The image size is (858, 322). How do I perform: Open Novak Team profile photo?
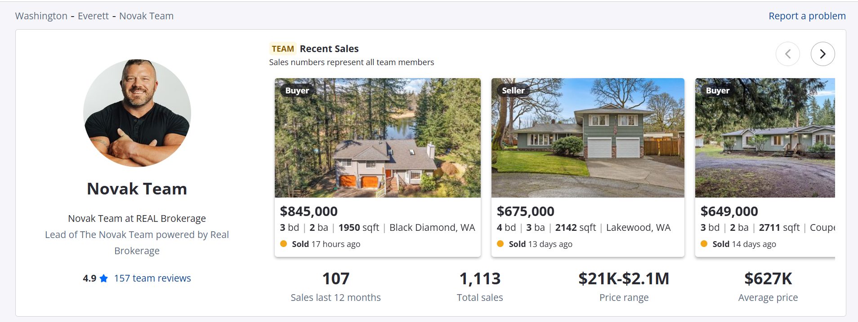(x=137, y=113)
